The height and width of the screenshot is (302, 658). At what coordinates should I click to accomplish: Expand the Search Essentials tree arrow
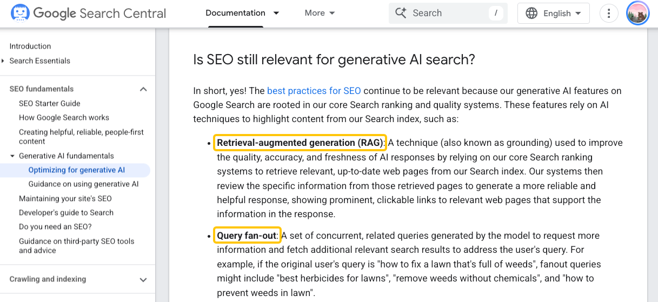(3, 61)
